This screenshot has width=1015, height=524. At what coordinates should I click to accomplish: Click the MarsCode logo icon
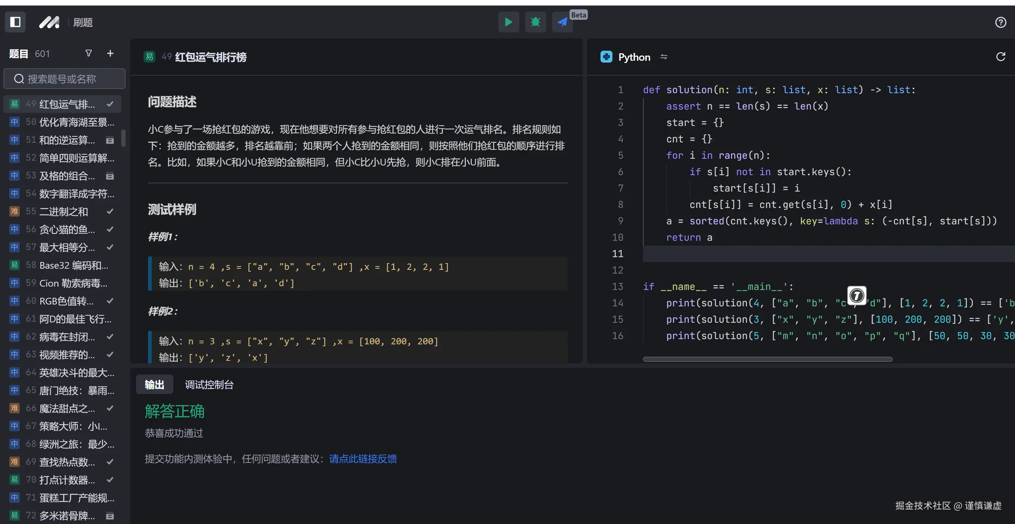coord(49,22)
